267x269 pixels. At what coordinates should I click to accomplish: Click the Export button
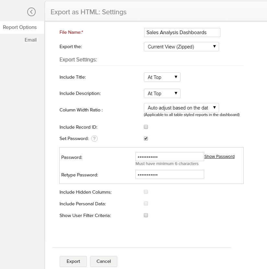[x=73, y=261]
